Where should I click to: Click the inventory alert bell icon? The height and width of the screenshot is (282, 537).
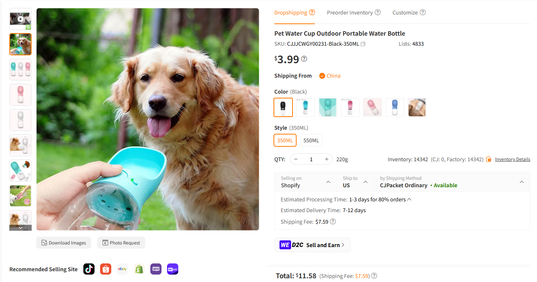pyautogui.click(x=488, y=159)
